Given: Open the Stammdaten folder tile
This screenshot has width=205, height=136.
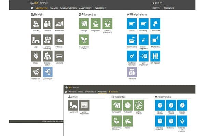Looking at the screenshot, I should (132, 40).
